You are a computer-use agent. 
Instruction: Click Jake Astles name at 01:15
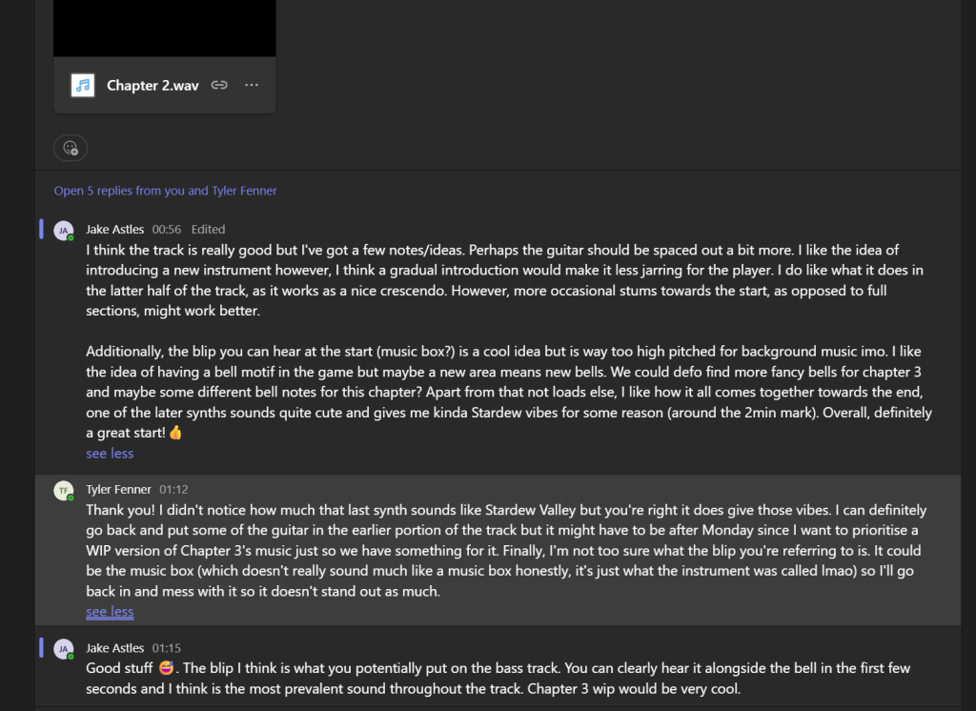coord(114,648)
